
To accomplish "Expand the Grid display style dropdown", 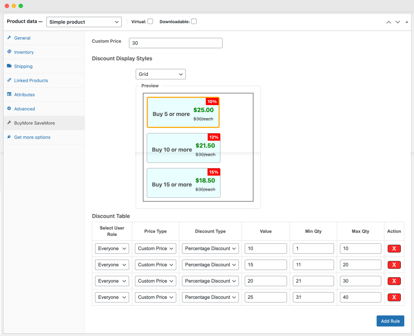I will coord(160,74).
